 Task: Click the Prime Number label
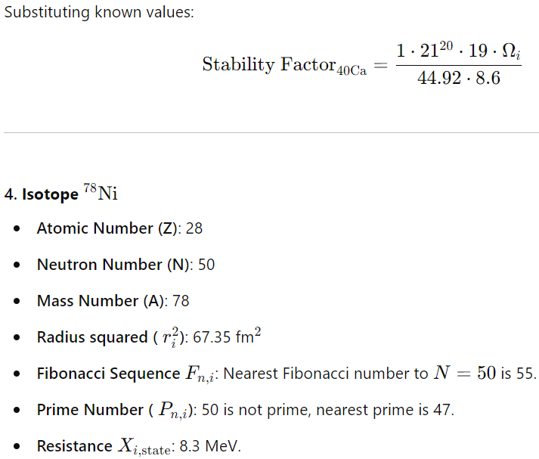(90, 410)
